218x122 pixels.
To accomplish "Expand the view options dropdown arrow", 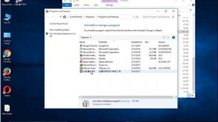I will pos(168,37).
